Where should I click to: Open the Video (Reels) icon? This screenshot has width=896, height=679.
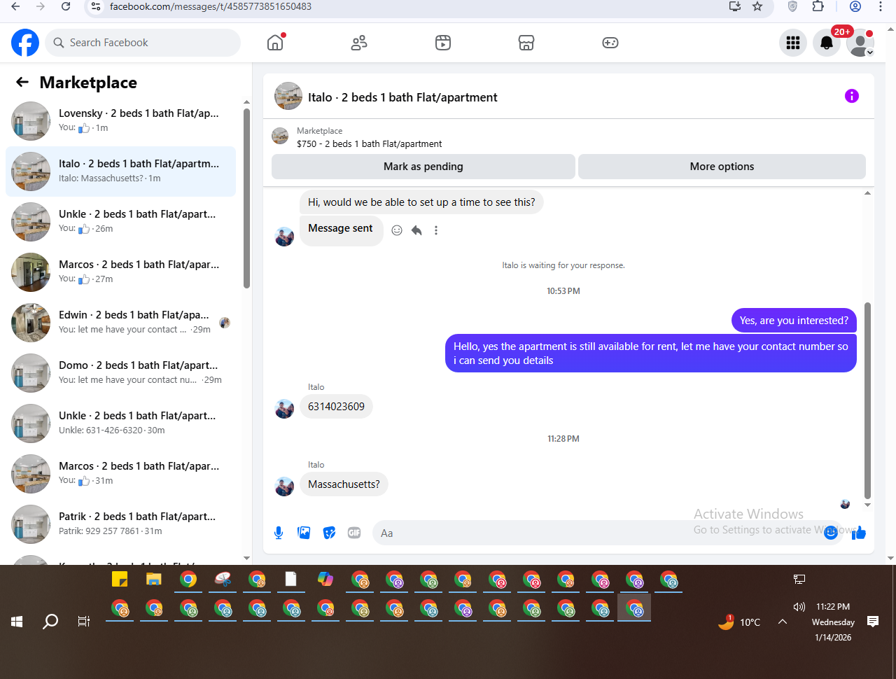443,43
